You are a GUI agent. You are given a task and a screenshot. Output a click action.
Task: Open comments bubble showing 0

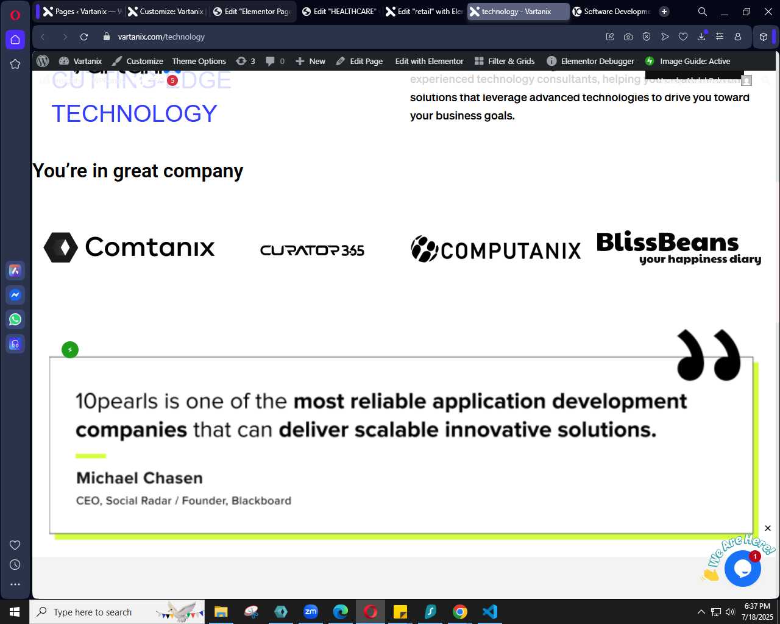point(275,61)
